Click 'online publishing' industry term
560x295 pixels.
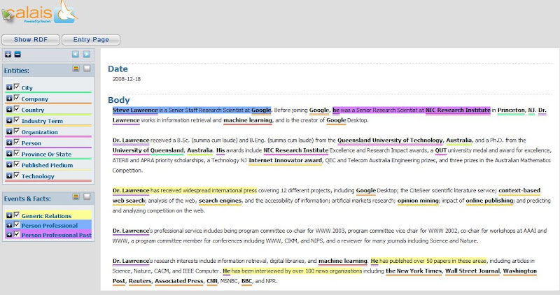coord(489,201)
